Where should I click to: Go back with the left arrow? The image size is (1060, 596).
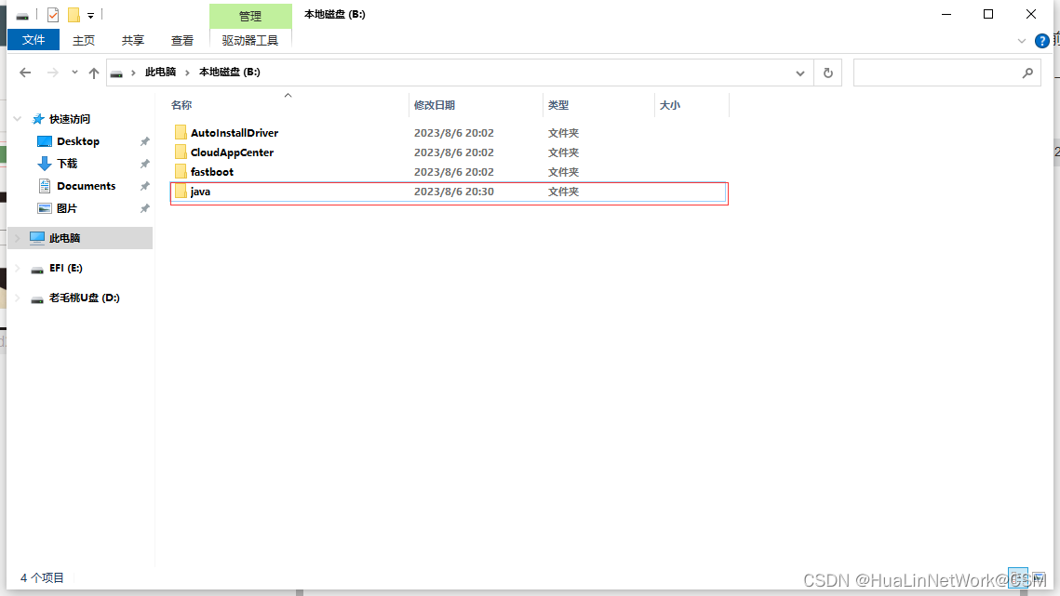(26, 73)
